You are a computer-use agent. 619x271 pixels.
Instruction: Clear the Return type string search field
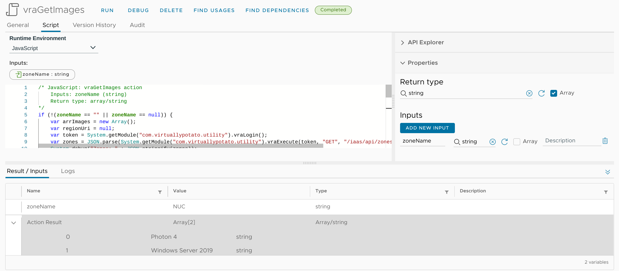pyautogui.click(x=529, y=93)
